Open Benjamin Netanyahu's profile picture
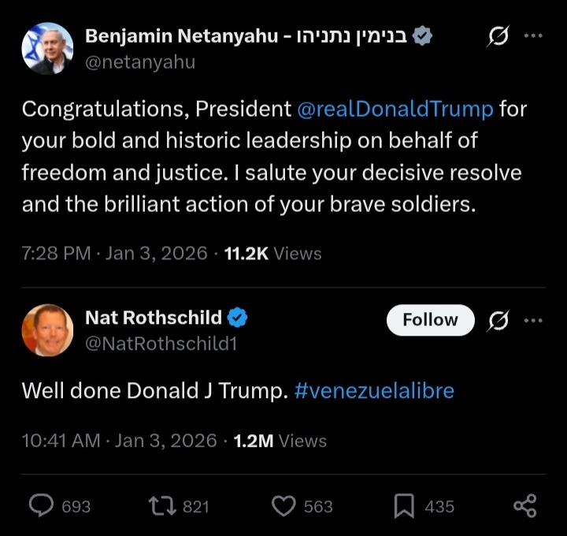This screenshot has width=567, height=536. (x=47, y=48)
